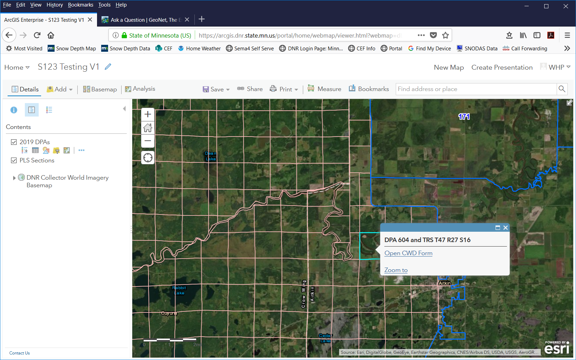Open the Basemap gallery
The image size is (576, 360).
100,89
